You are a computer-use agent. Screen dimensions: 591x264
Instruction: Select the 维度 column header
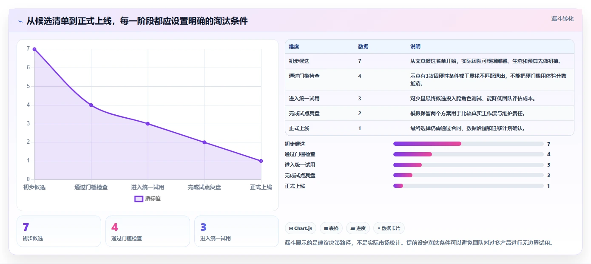click(294, 47)
